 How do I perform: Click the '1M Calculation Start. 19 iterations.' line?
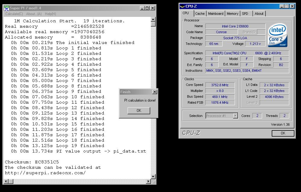point(69,21)
